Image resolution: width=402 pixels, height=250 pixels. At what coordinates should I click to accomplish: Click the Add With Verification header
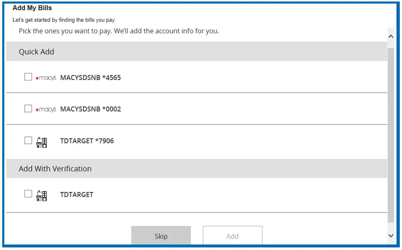55,169
